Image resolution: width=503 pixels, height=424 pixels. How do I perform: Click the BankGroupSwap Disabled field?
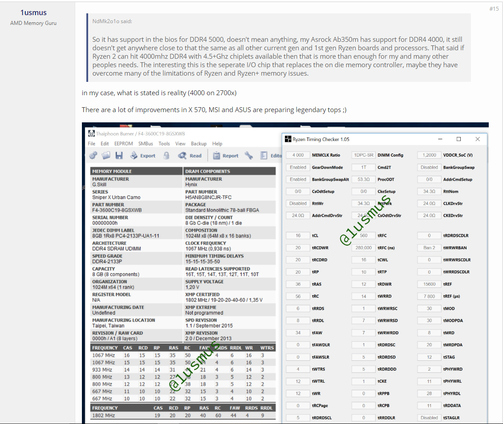pyautogui.click(x=429, y=167)
